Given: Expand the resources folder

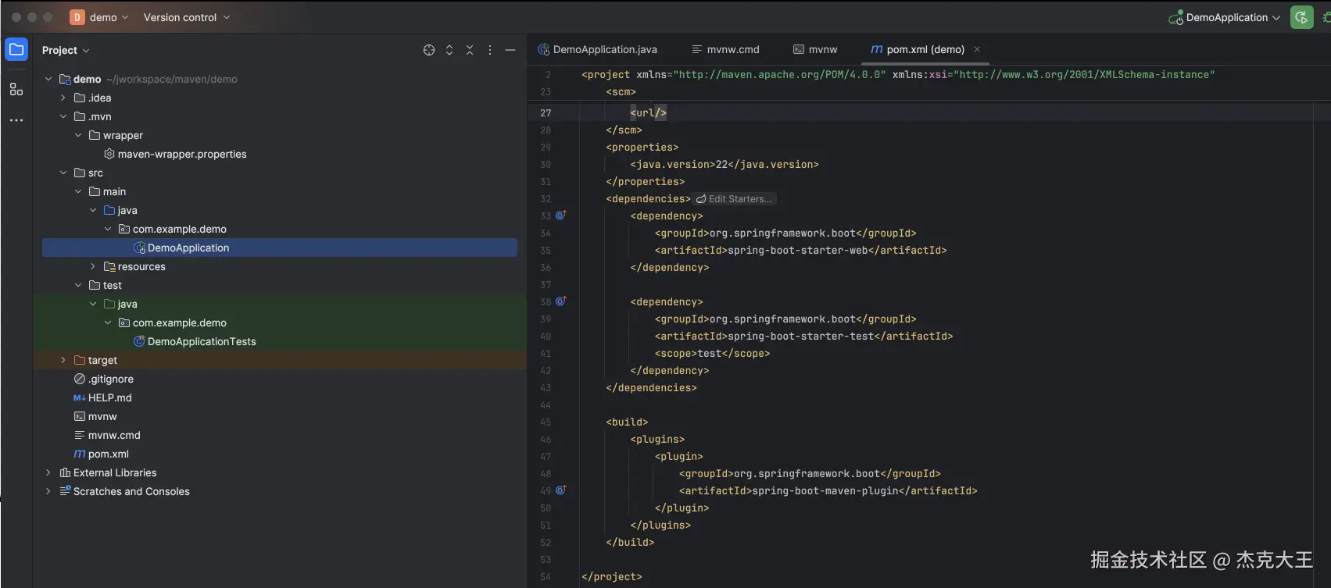Looking at the screenshot, I should coord(93,266).
